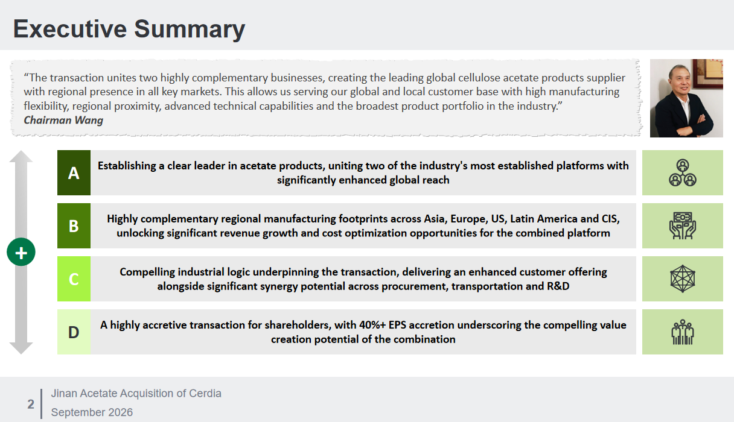
Task: Select the dark green letter A box
Action: (74, 172)
